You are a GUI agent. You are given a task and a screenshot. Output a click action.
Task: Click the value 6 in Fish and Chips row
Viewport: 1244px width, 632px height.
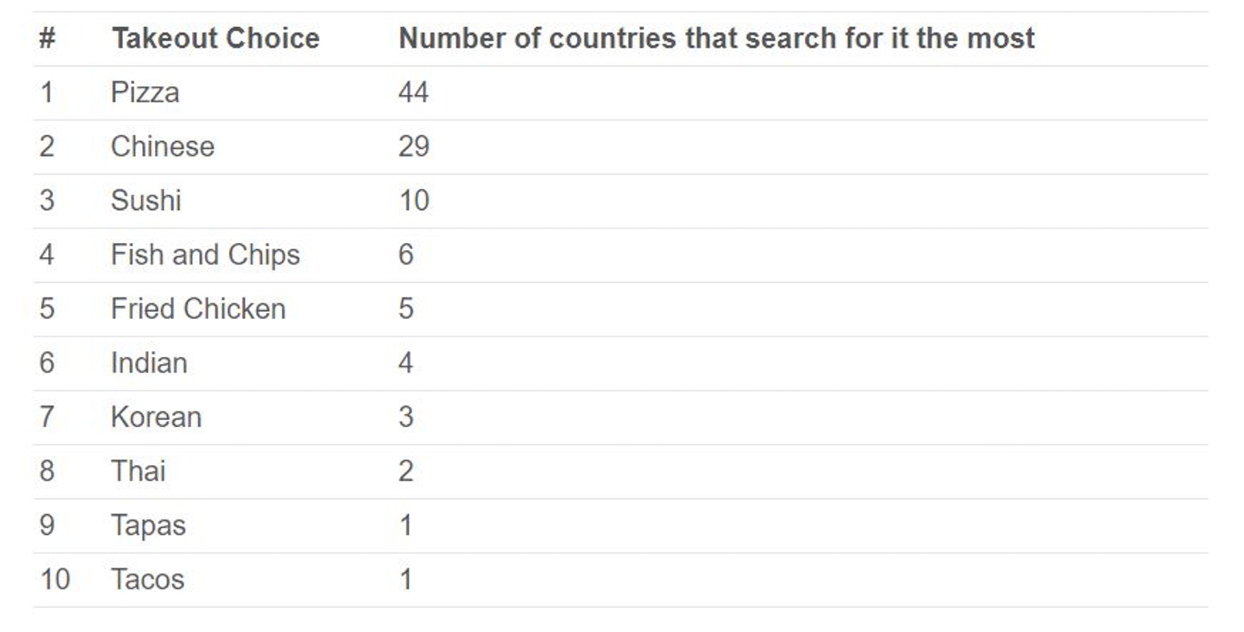tap(406, 254)
